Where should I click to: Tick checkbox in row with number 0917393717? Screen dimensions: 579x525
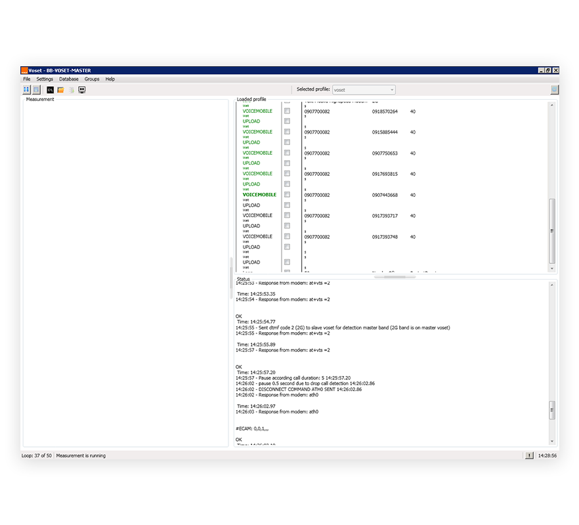[x=287, y=215]
